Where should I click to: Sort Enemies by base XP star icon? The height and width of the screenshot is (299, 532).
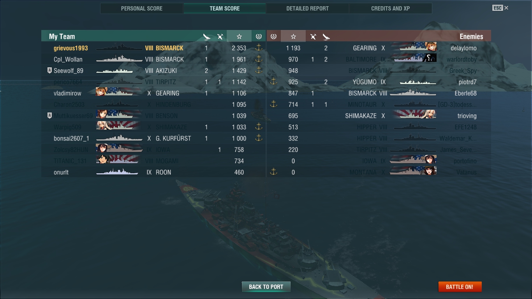point(293,36)
